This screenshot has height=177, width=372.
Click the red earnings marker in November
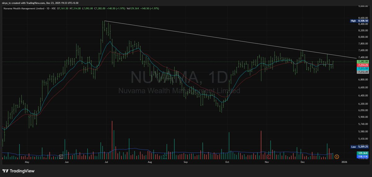click(x=269, y=157)
